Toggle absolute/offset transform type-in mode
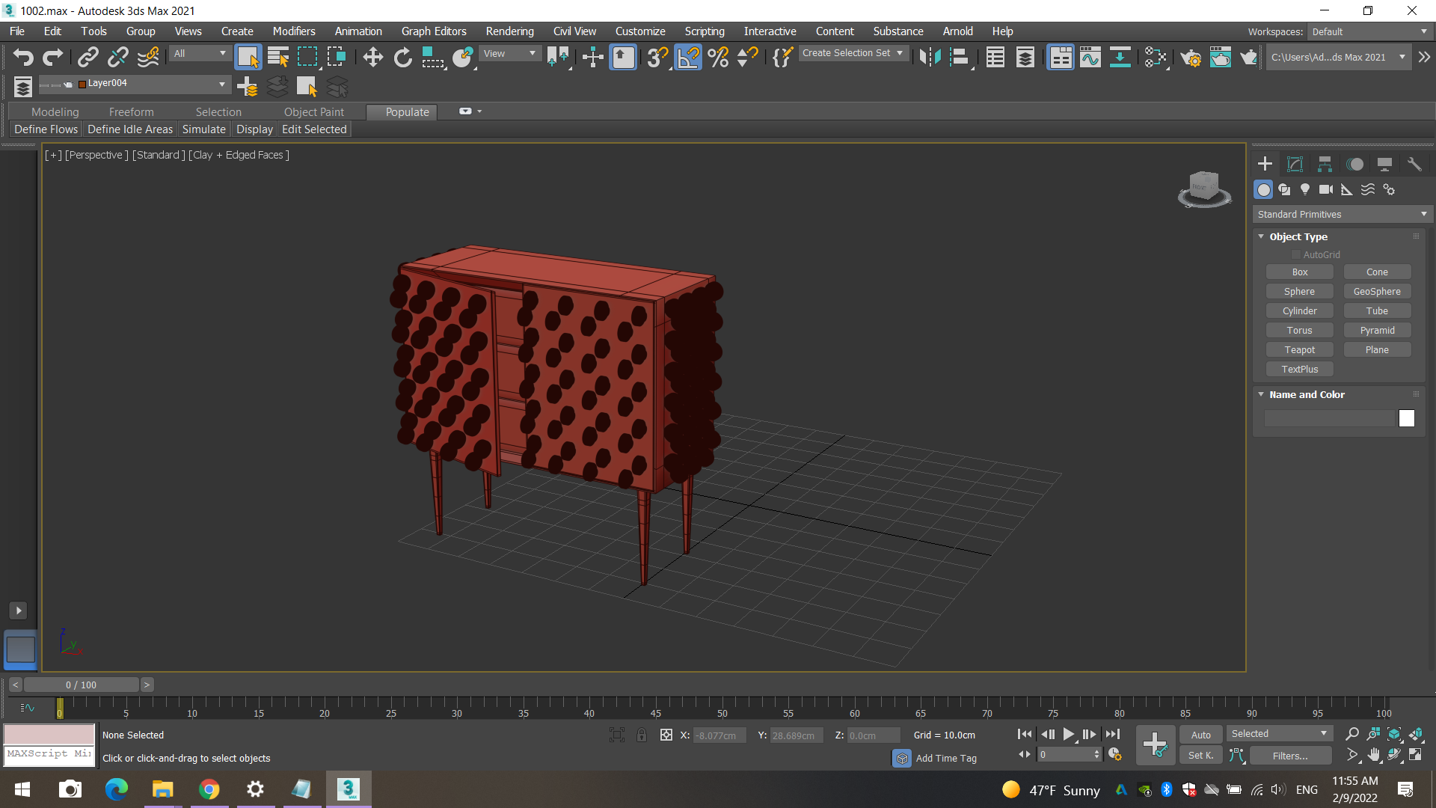This screenshot has width=1436, height=808. tap(666, 735)
